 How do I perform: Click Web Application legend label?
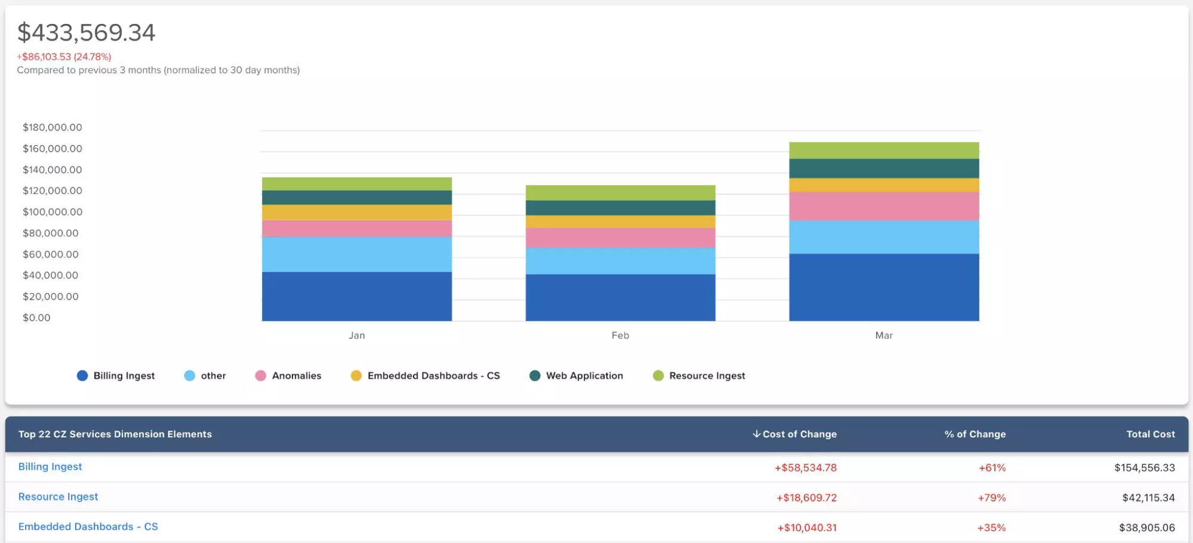(x=584, y=375)
